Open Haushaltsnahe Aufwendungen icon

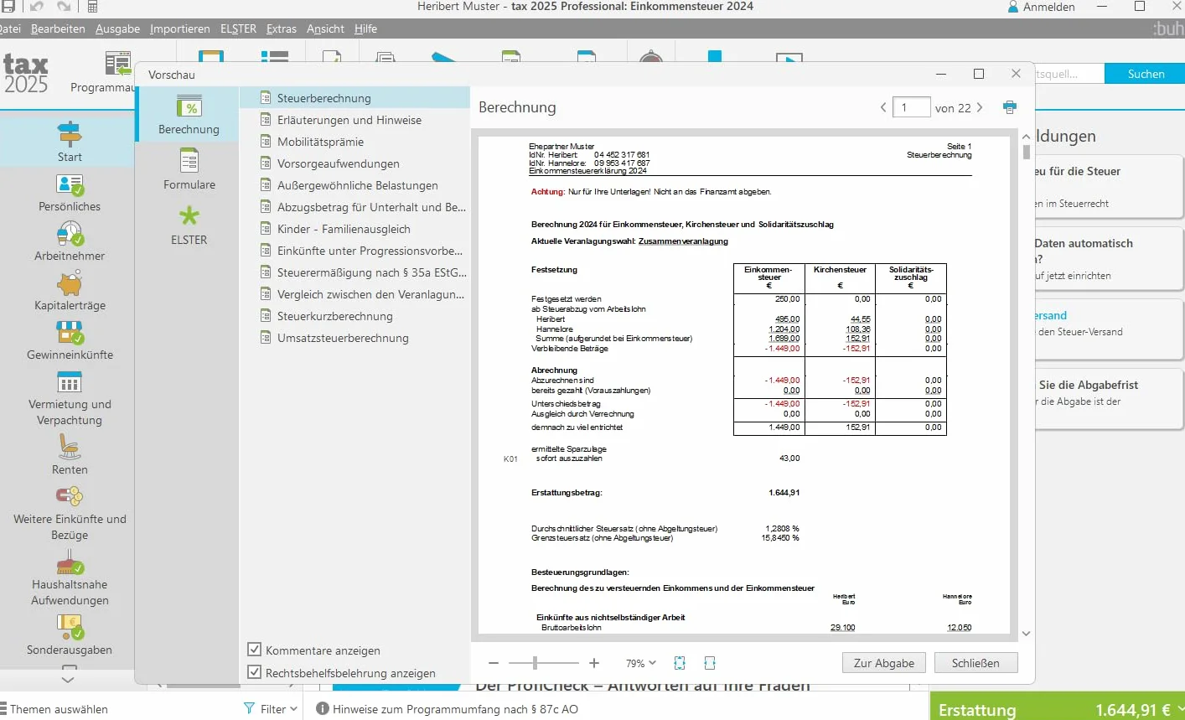coord(70,562)
